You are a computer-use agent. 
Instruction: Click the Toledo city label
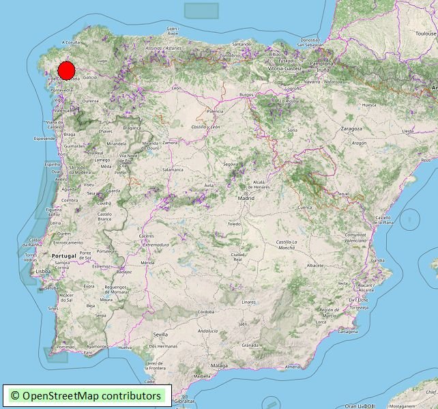pos(234,224)
